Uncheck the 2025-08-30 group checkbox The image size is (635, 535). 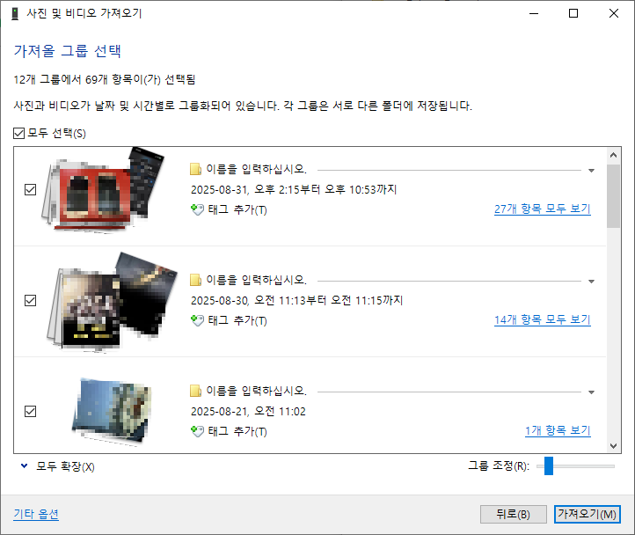[x=31, y=300]
